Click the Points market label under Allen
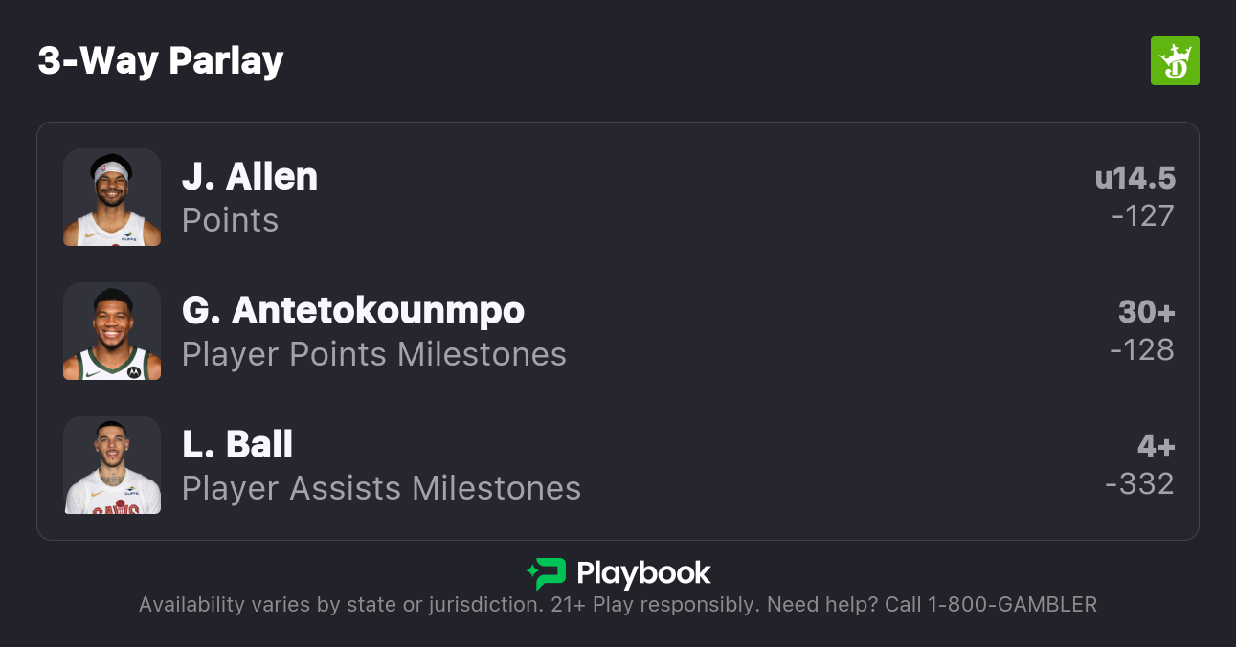The height and width of the screenshot is (647, 1236). pyautogui.click(x=230, y=220)
